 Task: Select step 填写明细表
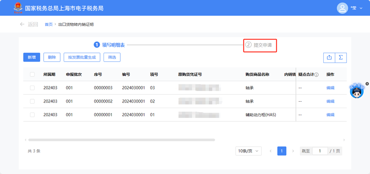[109, 45]
